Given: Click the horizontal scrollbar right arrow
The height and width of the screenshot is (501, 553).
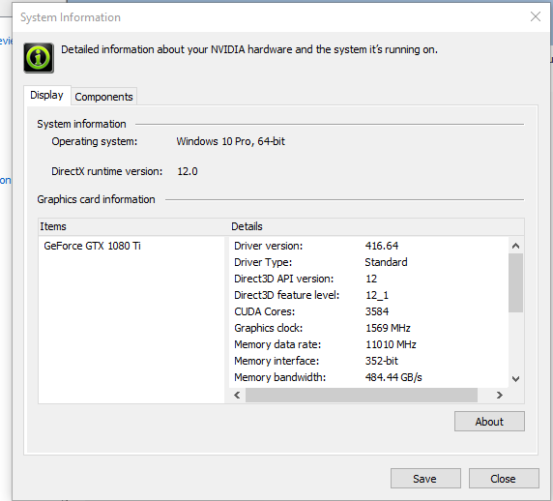Looking at the screenshot, I should click(x=499, y=395).
